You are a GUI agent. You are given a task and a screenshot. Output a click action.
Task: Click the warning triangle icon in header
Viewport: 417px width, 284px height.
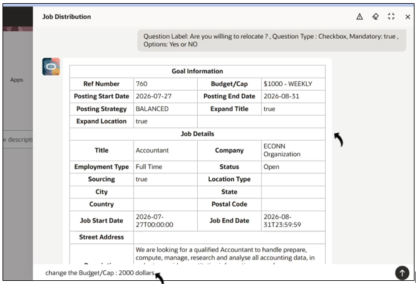pyautogui.click(x=359, y=17)
